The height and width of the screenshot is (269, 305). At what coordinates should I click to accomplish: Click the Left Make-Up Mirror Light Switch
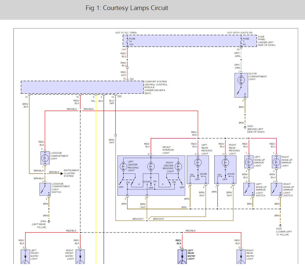click(249, 189)
